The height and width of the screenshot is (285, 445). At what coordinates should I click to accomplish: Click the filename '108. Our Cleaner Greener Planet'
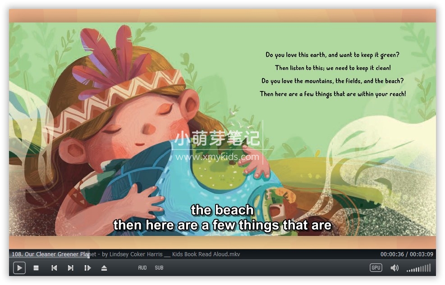[x=50, y=254]
